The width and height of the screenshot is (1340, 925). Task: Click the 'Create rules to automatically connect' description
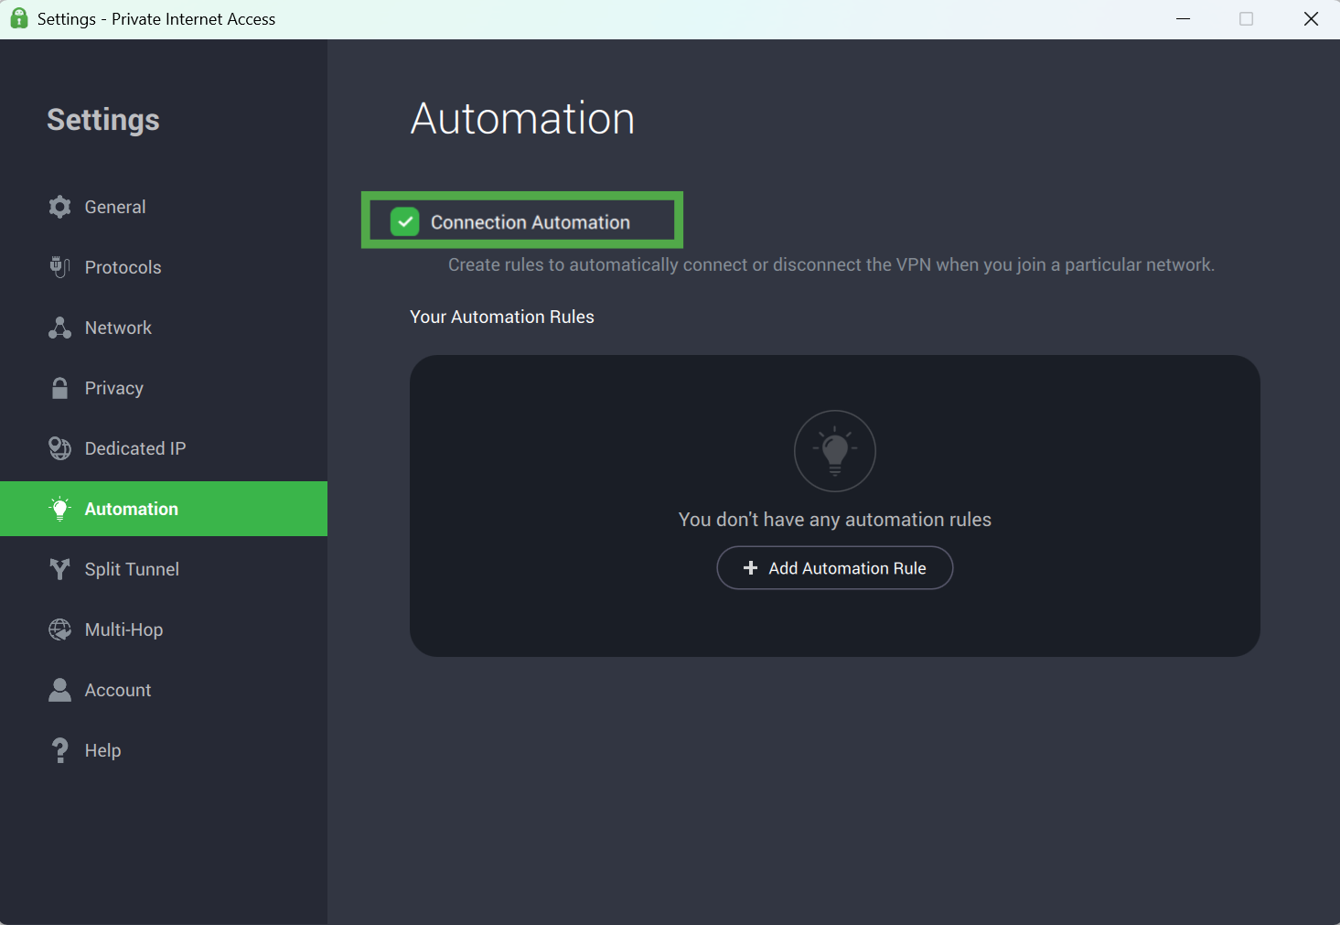click(x=831, y=264)
